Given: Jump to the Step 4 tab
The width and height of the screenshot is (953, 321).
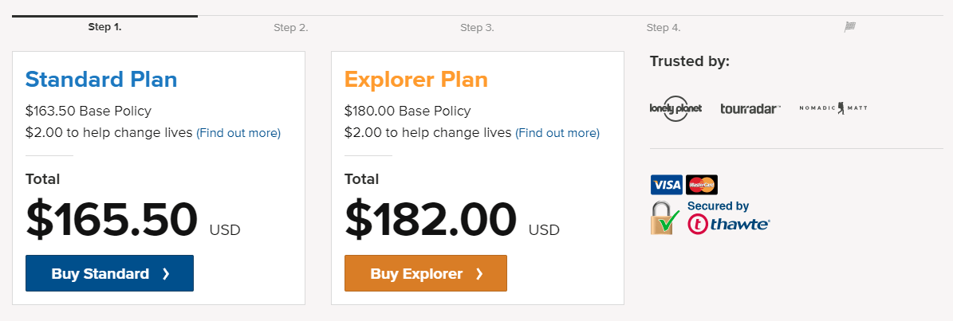Looking at the screenshot, I should 664,28.
